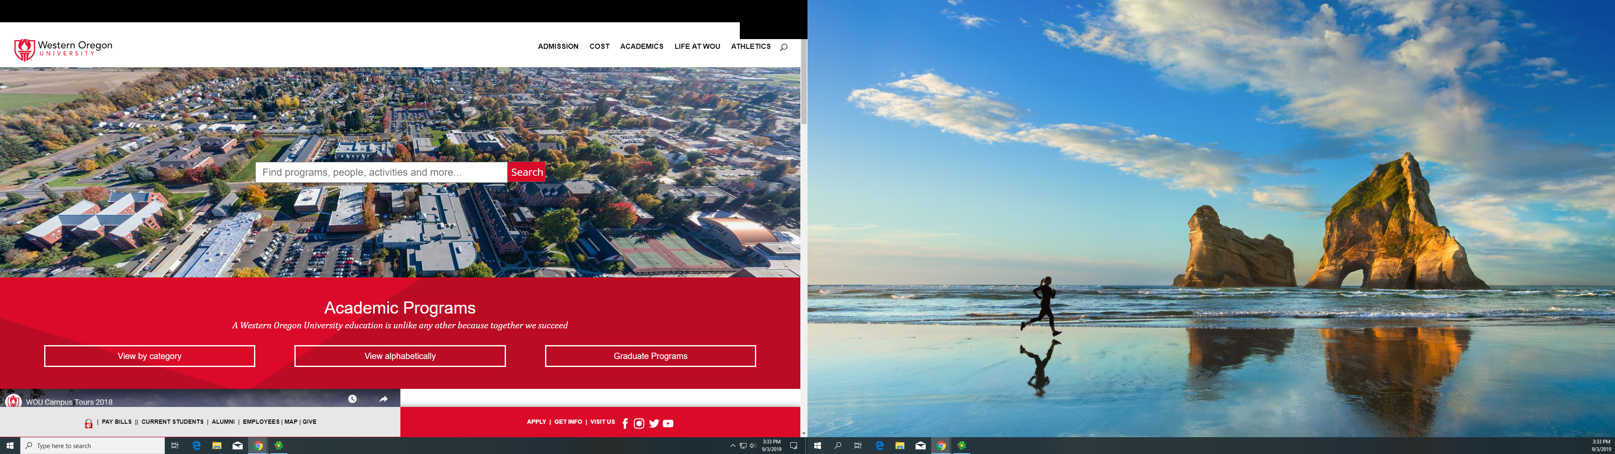The width and height of the screenshot is (1615, 454).
Task: Launch Edge from the second monitor's taskbar
Action: pos(879,446)
